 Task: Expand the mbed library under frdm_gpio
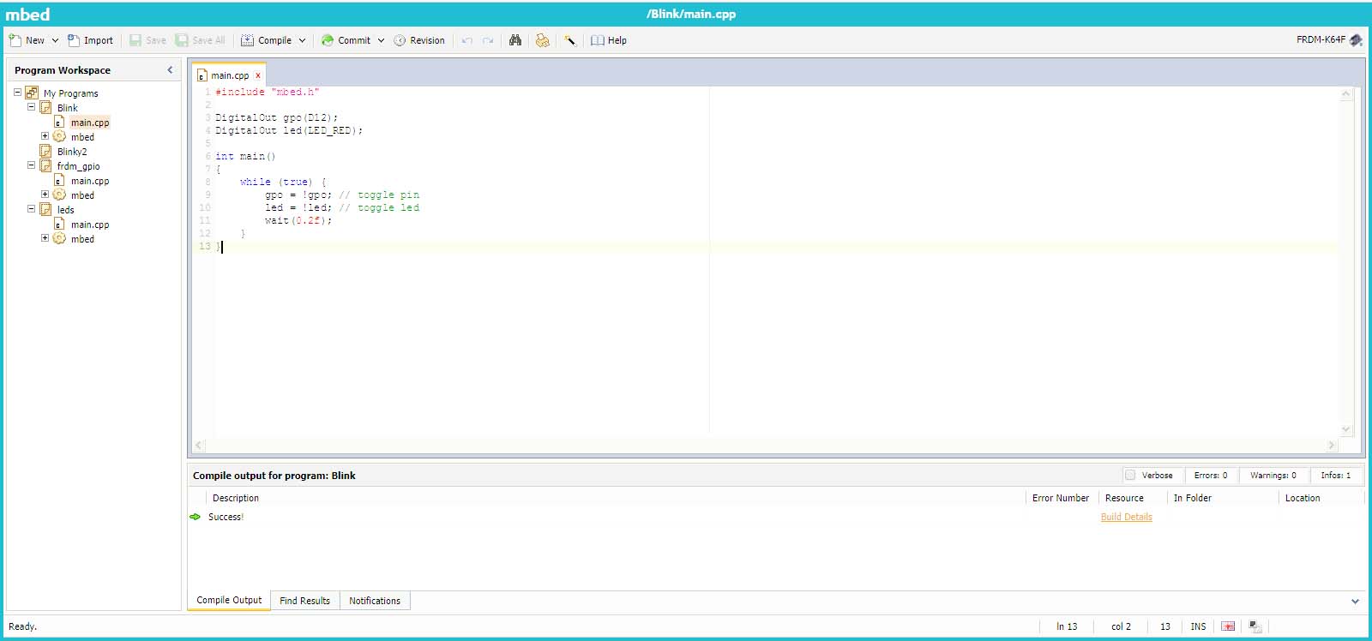(45, 195)
